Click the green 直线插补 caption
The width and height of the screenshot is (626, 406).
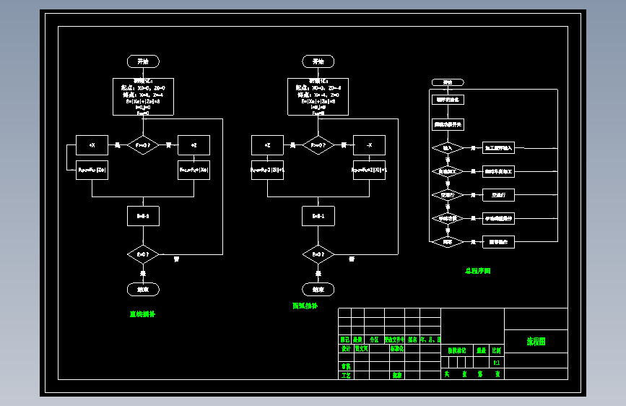[142, 314]
